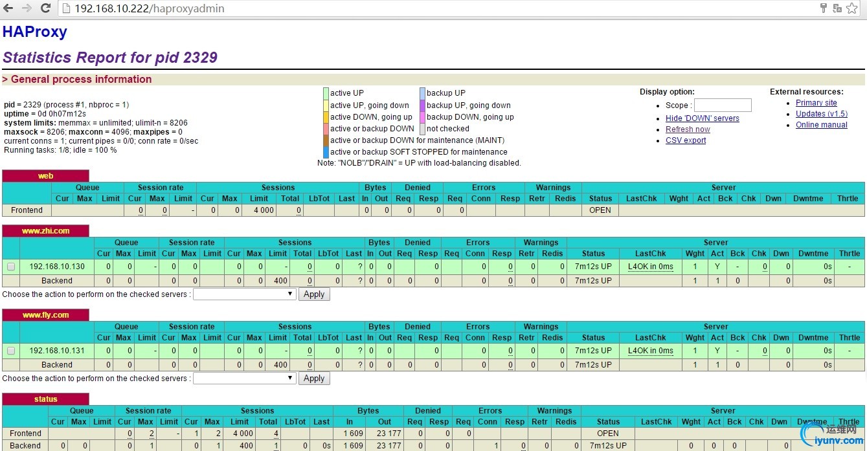867x451 pixels.
Task: Click the 'Display option:' label
Action: 667,92
